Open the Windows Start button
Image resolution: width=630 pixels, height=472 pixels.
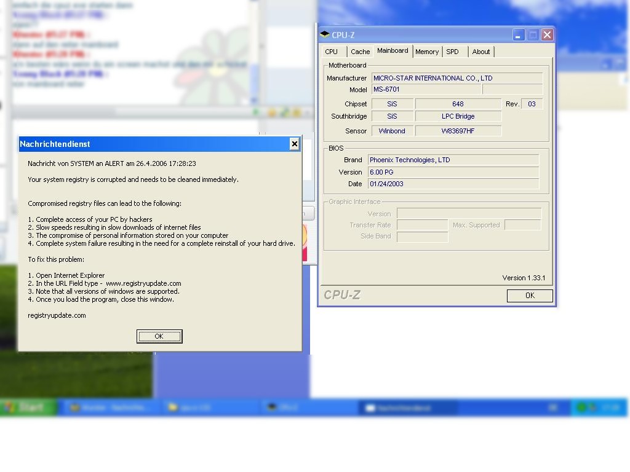tap(28, 407)
